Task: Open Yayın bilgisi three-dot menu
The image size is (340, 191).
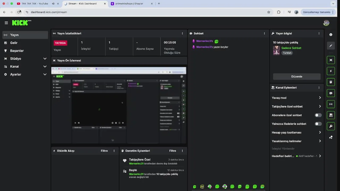Action: pos(319,33)
